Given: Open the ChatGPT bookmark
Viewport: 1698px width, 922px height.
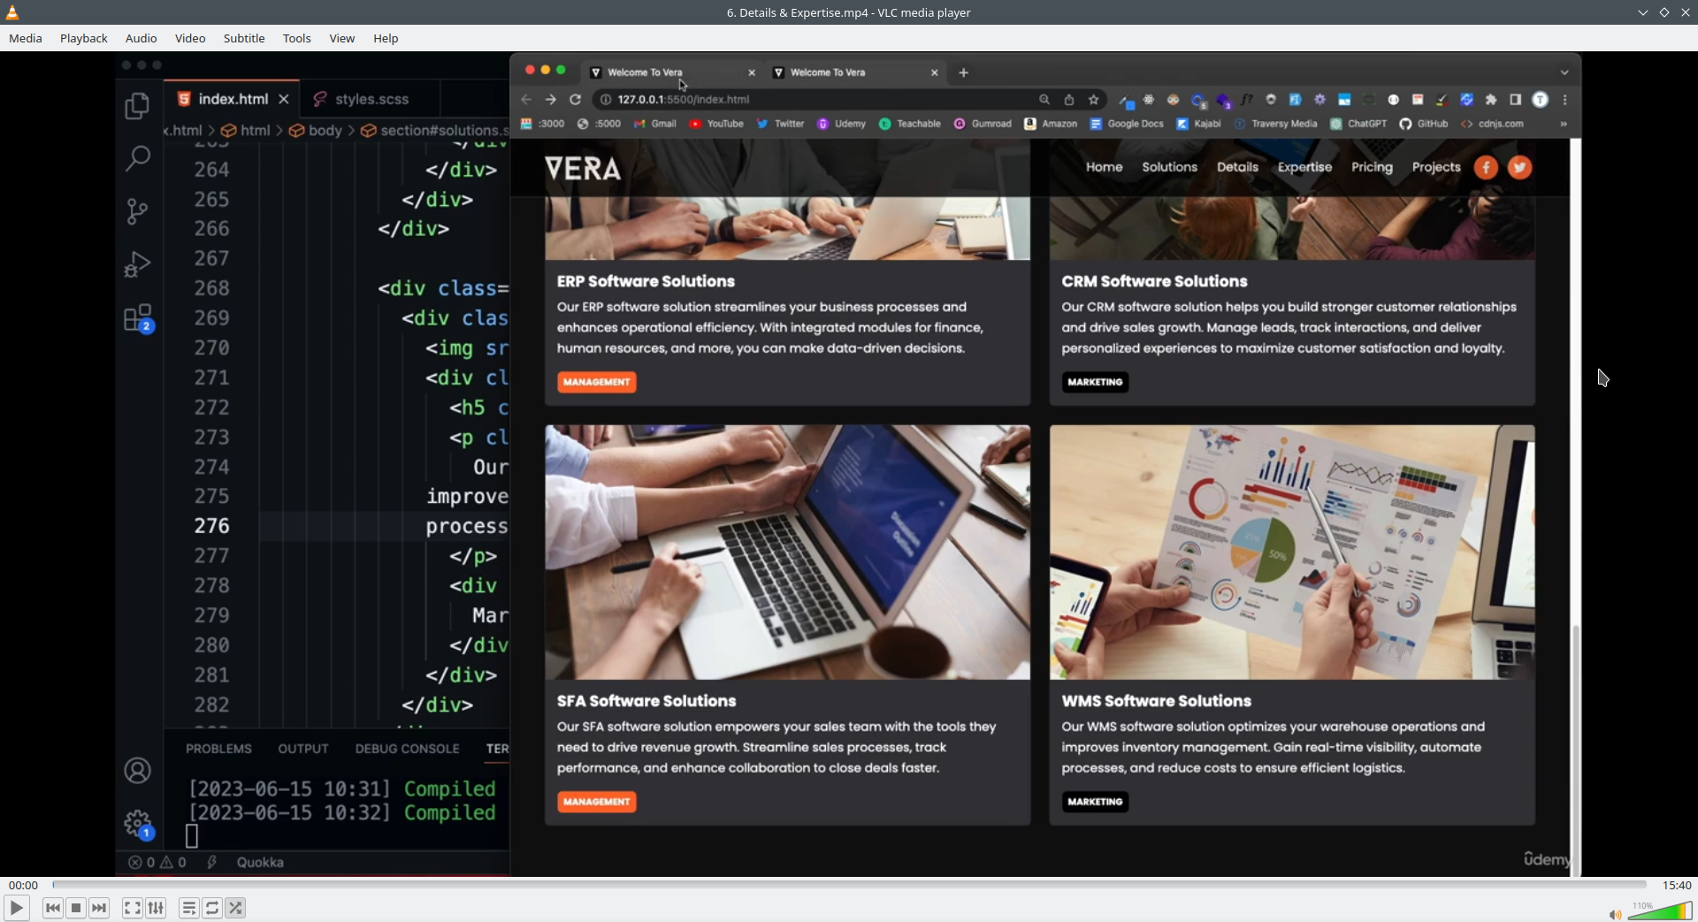Looking at the screenshot, I should pos(1358,124).
